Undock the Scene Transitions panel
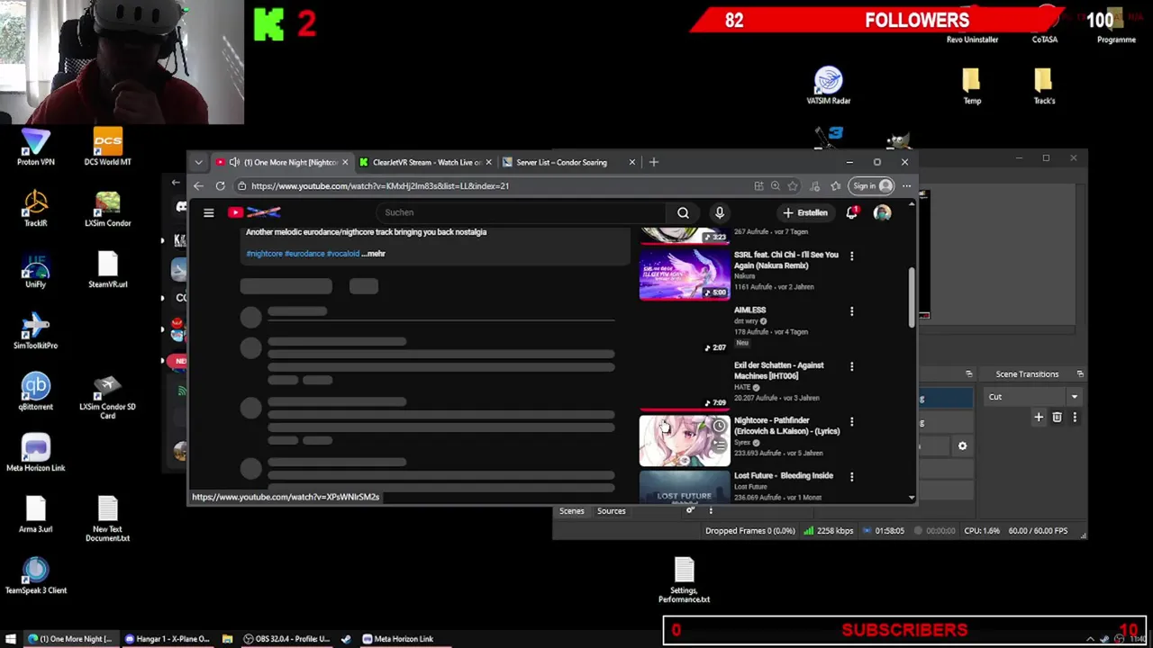 pos(1080,374)
